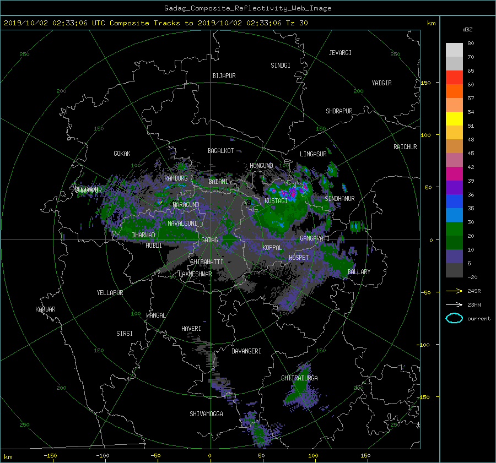Click the cyan current-position ellipse in legend

pos(454,318)
